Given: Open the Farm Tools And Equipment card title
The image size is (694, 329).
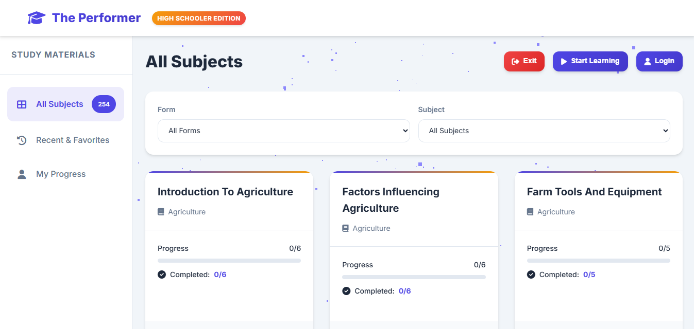Looking at the screenshot, I should click(x=594, y=192).
